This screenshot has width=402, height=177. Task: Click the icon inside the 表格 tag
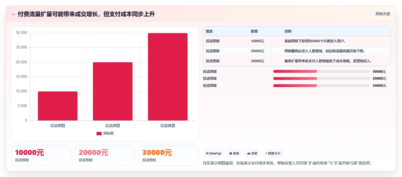click(x=231, y=153)
